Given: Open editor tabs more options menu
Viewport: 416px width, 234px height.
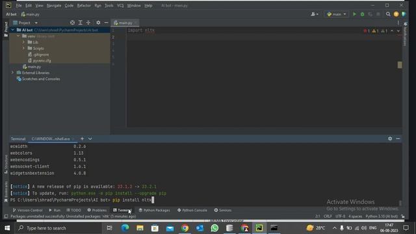Looking at the screenshot, I should (398, 23).
